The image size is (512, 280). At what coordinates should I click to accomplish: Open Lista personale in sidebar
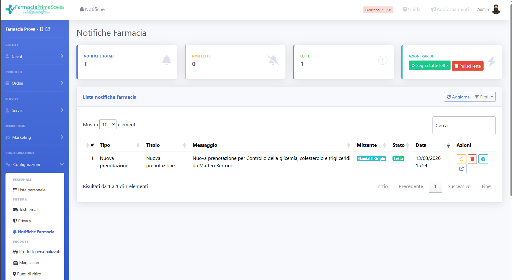pyautogui.click(x=31, y=190)
